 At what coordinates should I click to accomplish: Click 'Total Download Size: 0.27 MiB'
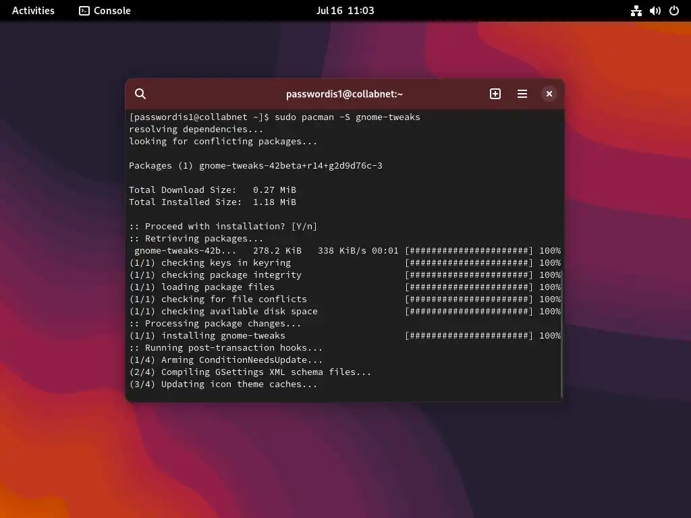(213, 190)
